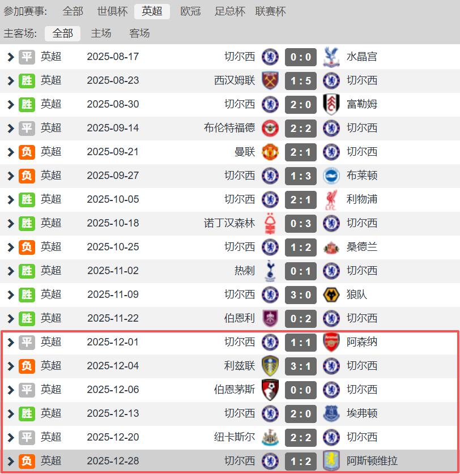Click the Arsenal club crest

coord(331,342)
